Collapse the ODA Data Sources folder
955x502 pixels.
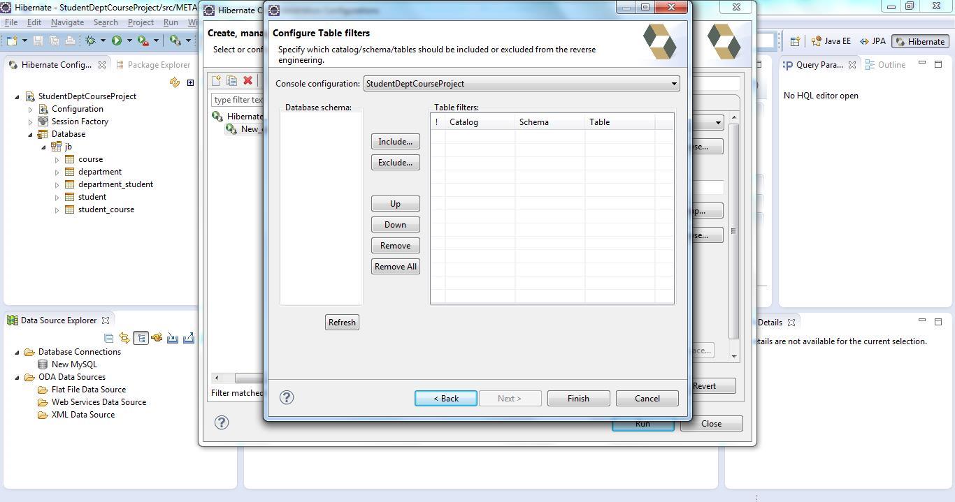(17, 377)
